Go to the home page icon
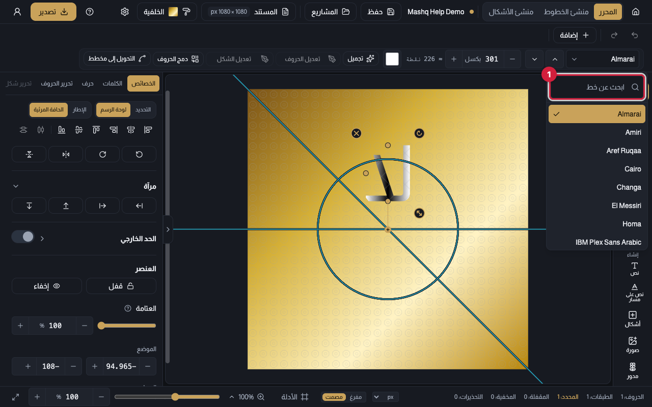This screenshot has height=407, width=652. point(635,12)
